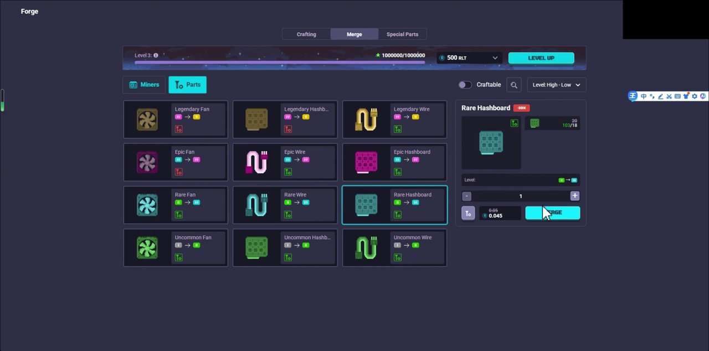Toggle the Craftable switch
This screenshot has height=351, width=709.
click(465, 85)
